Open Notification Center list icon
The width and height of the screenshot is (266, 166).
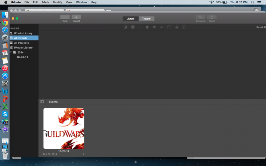point(259,2)
